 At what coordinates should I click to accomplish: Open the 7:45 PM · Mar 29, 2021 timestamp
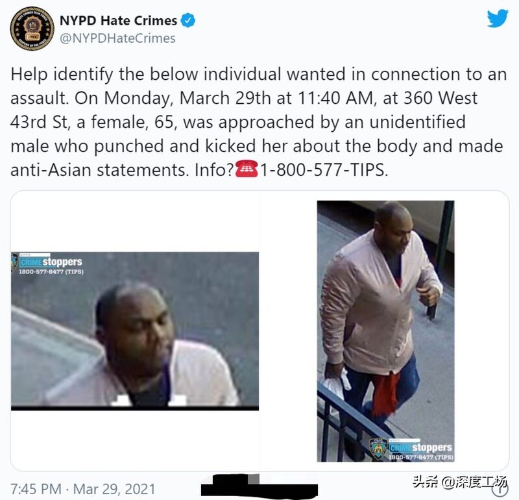[83, 489]
